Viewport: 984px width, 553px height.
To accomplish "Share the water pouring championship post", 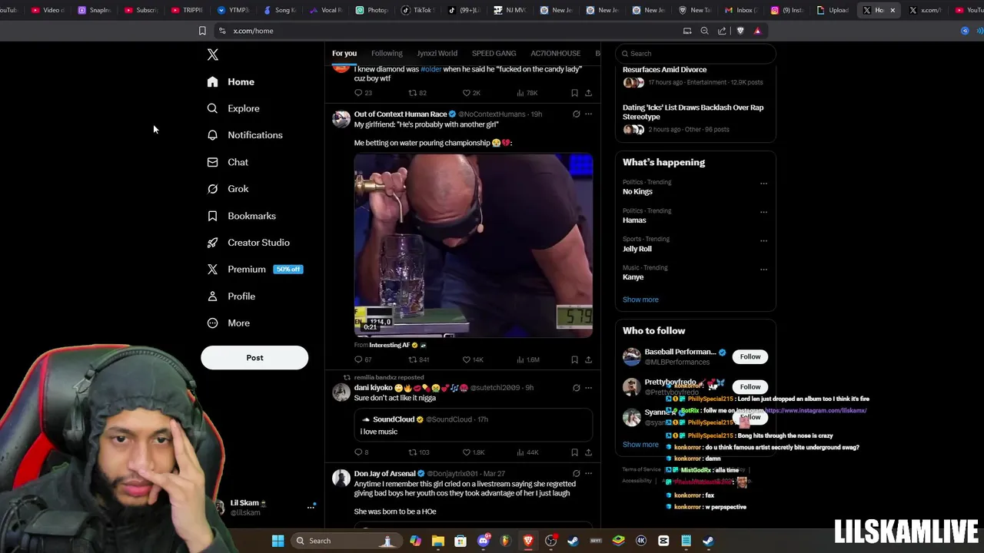I will (588, 359).
